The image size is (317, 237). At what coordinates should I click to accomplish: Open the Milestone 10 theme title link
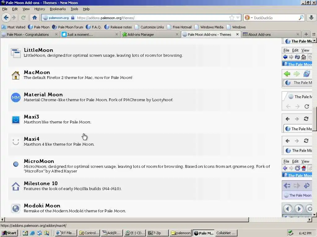coord(41,183)
